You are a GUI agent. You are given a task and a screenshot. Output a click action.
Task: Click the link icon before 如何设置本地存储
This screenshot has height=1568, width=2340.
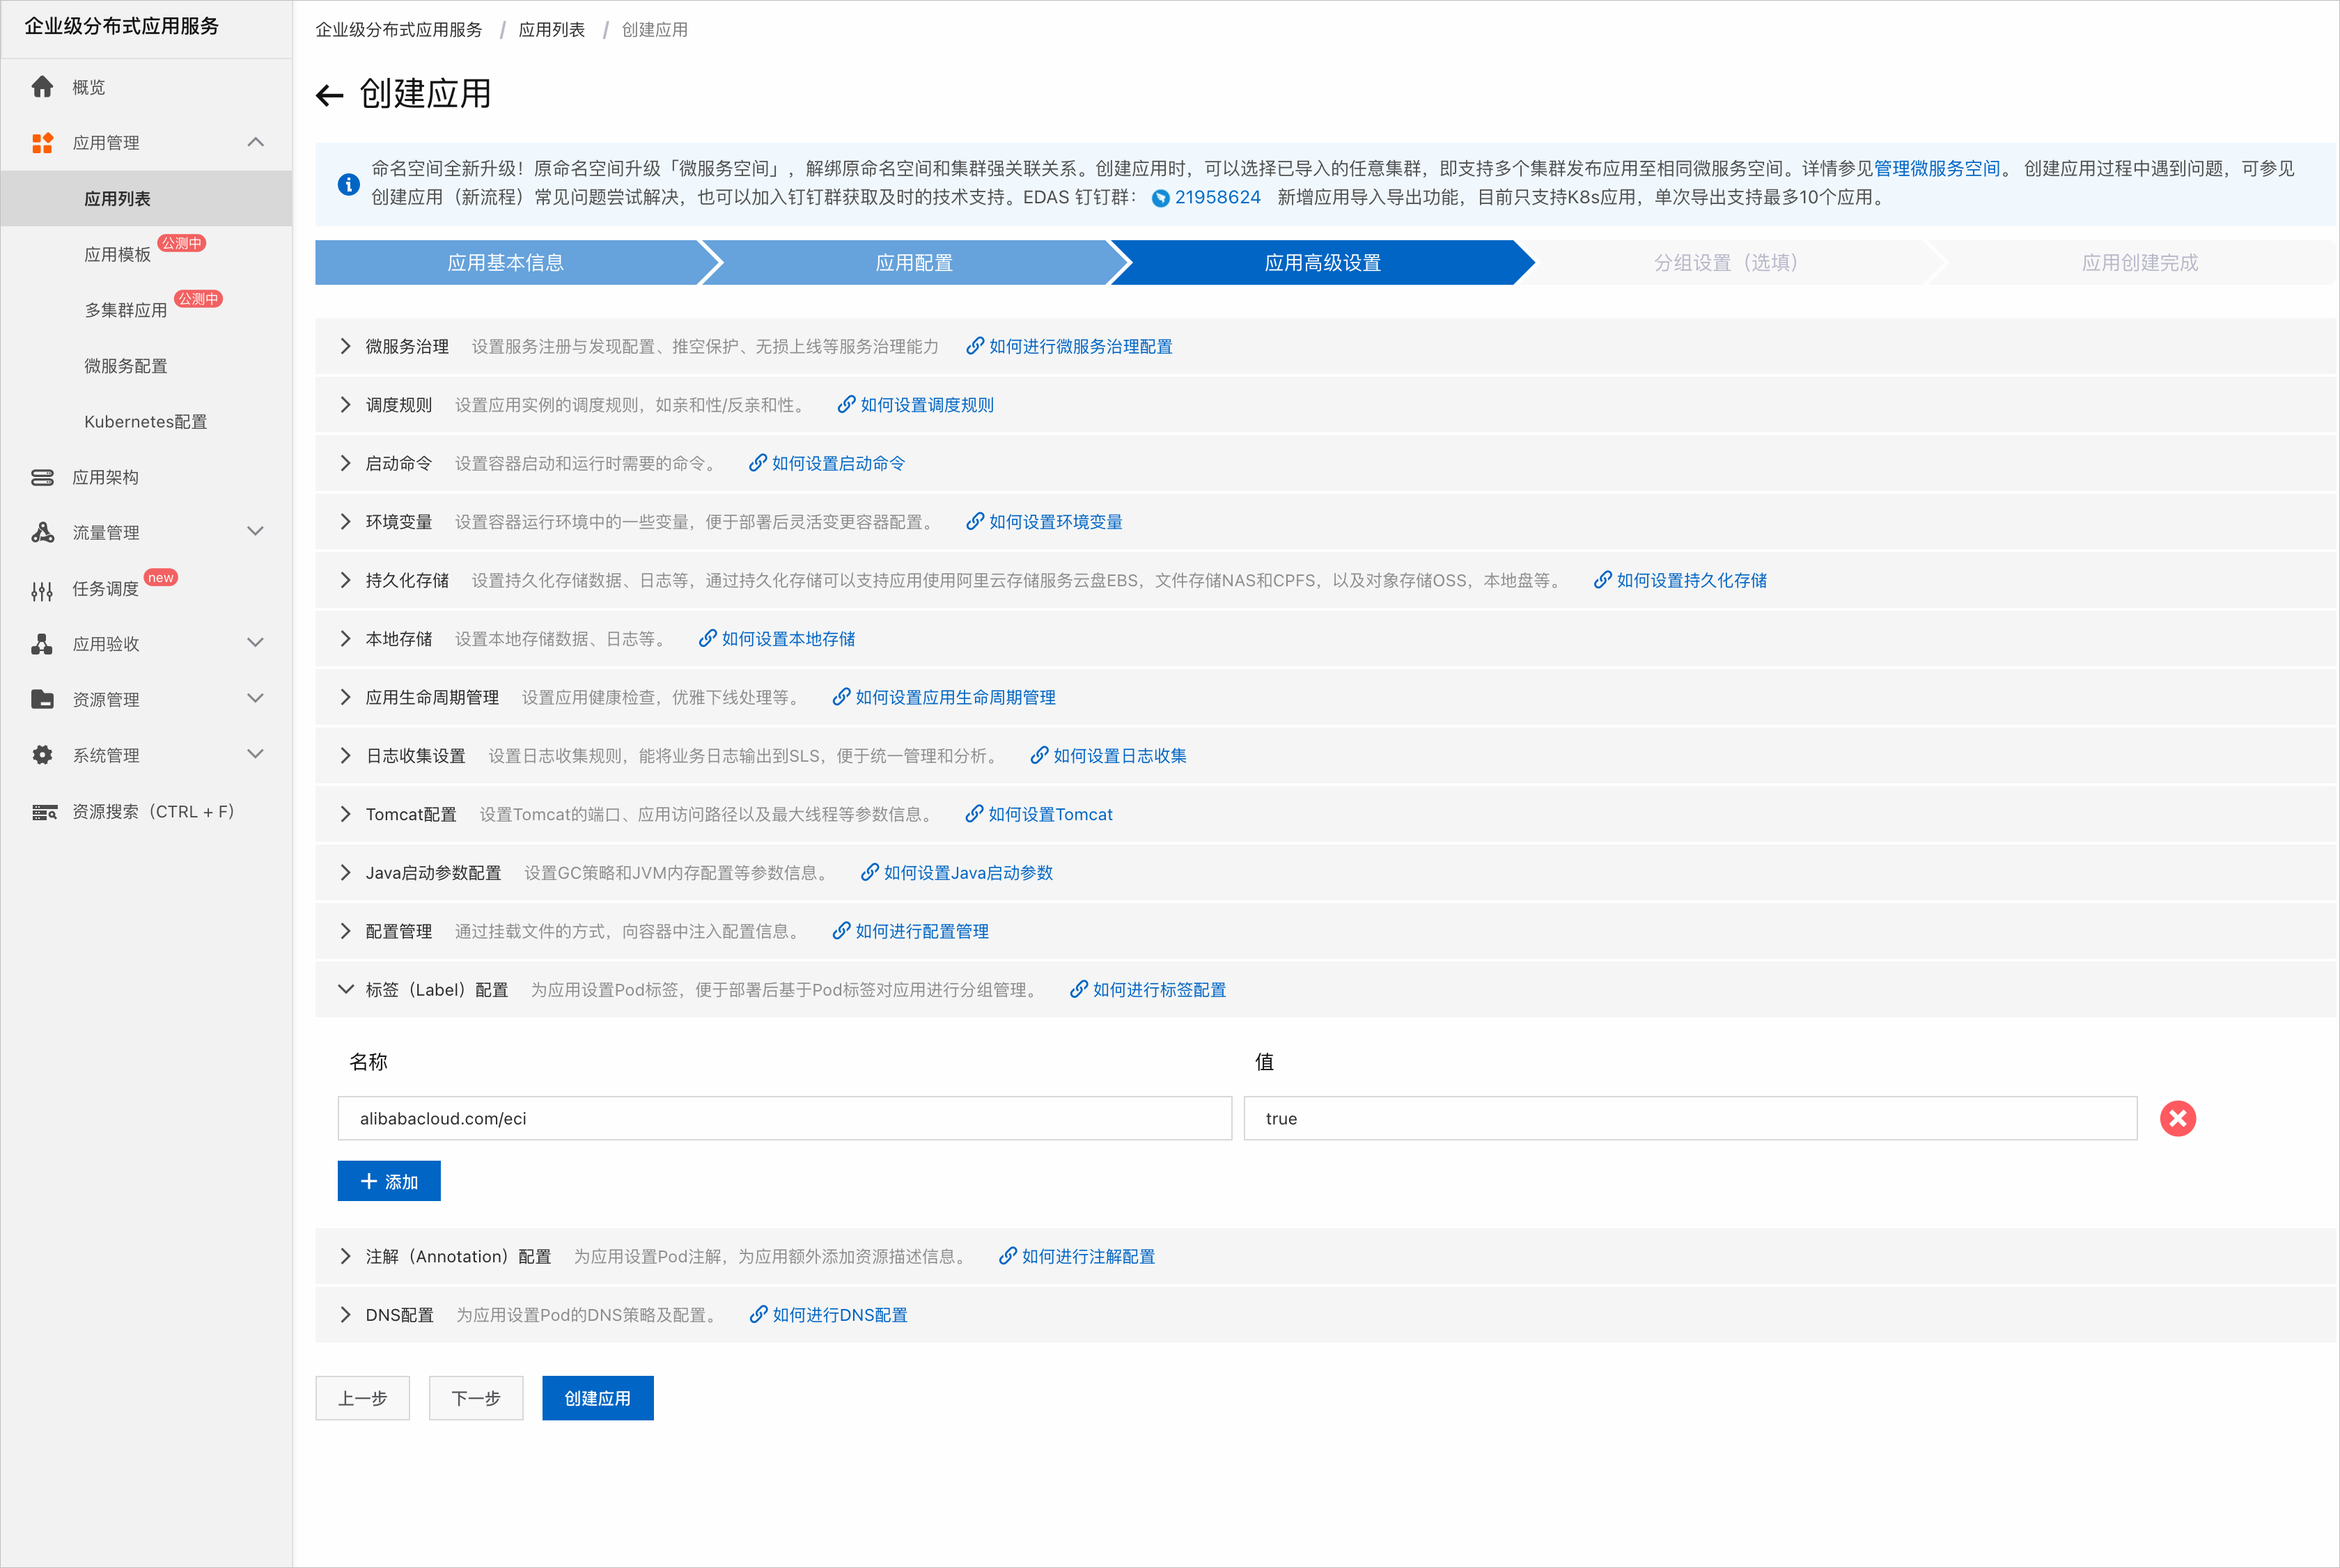click(707, 638)
